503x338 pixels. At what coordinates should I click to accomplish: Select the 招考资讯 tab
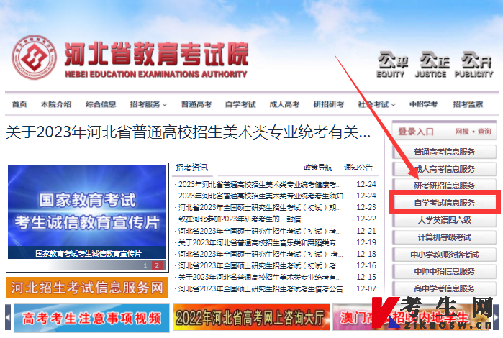coord(192,168)
